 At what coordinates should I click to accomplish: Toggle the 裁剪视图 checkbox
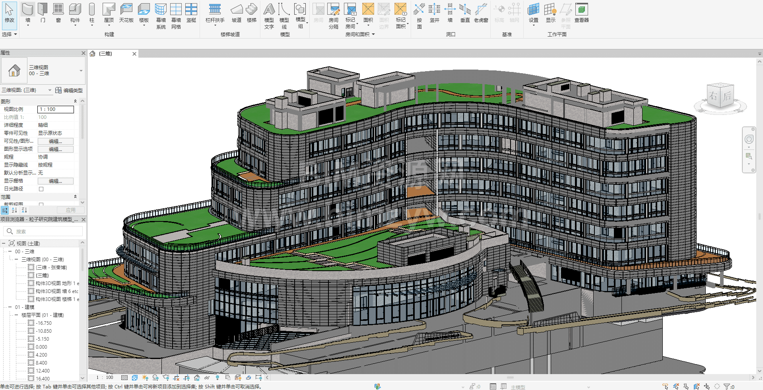pos(41,204)
